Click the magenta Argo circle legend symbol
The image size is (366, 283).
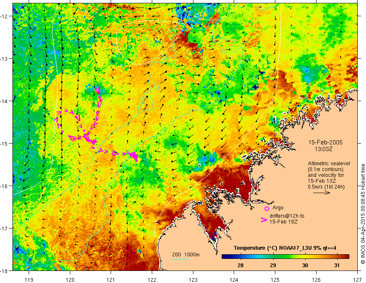267,209
